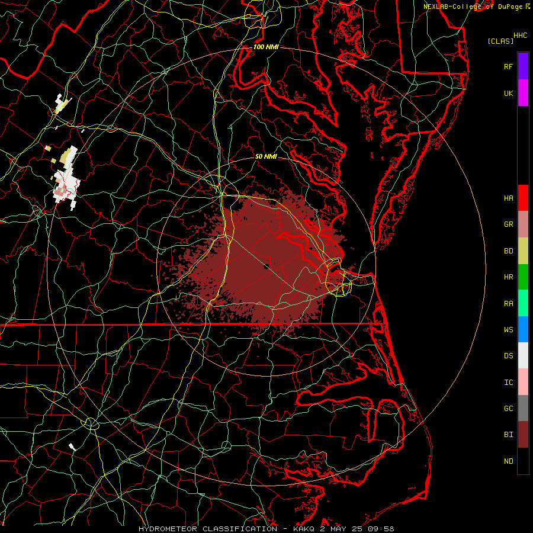
Task: Click the 'HHC' product label
Action: (520, 36)
